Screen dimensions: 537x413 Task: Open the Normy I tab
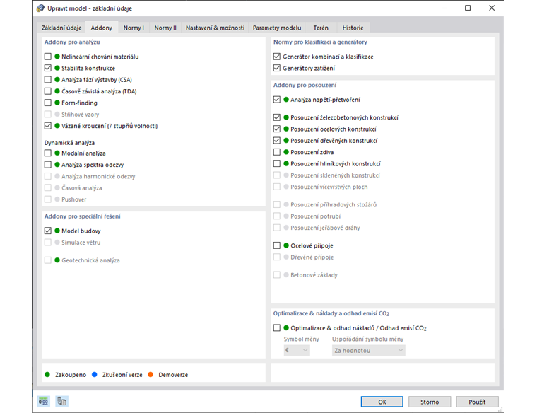[134, 28]
